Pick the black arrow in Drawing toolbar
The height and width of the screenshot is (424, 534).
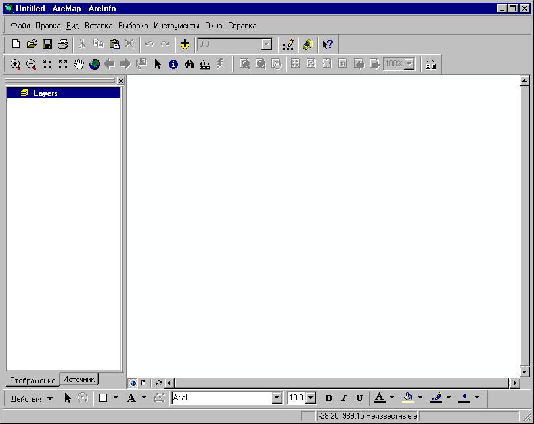click(68, 398)
